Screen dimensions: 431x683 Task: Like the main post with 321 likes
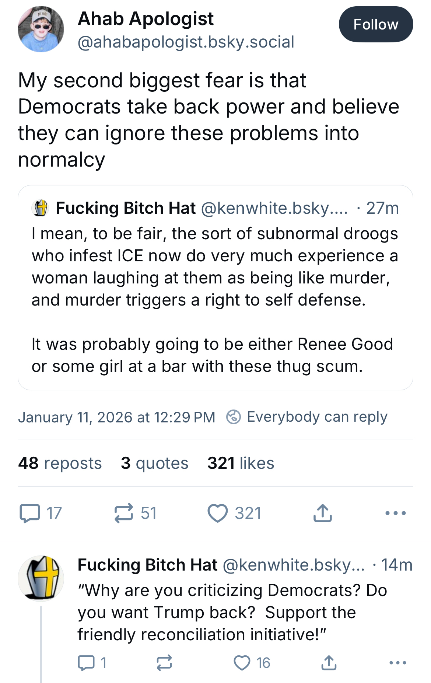click(218, 513)
